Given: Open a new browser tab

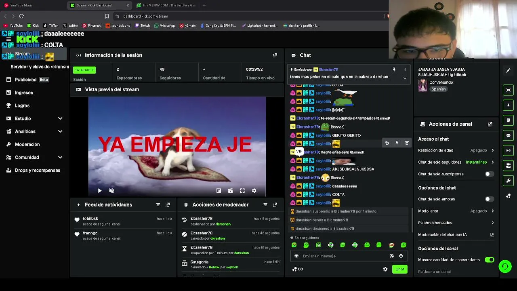Looking at the screenshot, I should 204,5.
